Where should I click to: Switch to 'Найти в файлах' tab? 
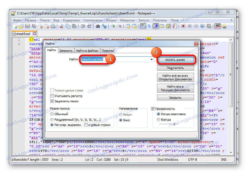click(87, 51)
